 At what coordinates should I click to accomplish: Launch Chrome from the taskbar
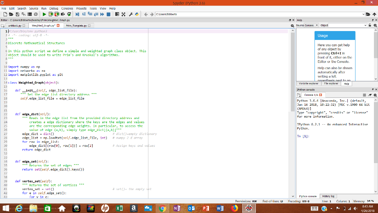point(162,208)
